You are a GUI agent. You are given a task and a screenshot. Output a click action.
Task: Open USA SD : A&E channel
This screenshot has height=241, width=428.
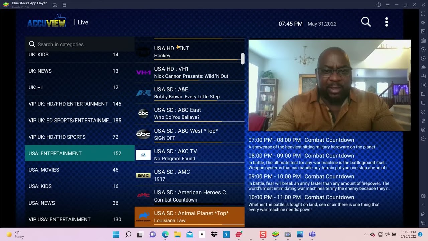(x=190, y=93)
